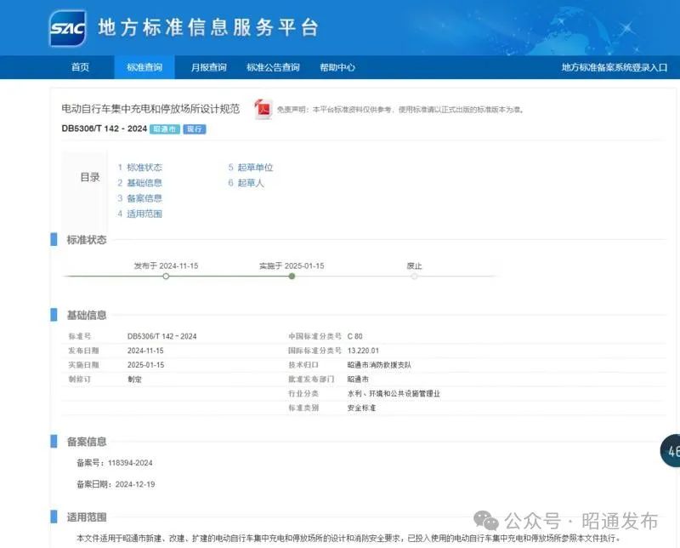This screenshot has width=680, height=548.
Task: Jump to 5 起草单位 in contents
Action: pyautogui.click(x=251, y=167)
